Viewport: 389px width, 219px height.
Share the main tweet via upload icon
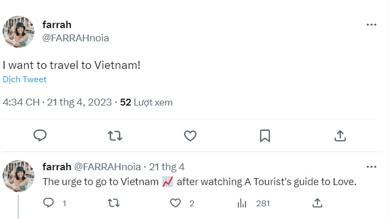pyautogui.click(x=340, y=136)
